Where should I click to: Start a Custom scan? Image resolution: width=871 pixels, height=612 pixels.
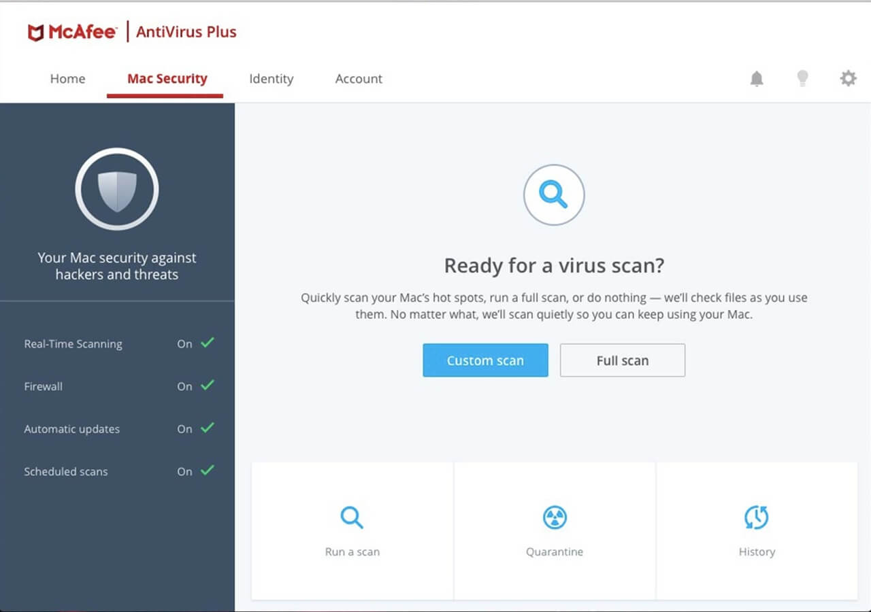coord(485,360)
